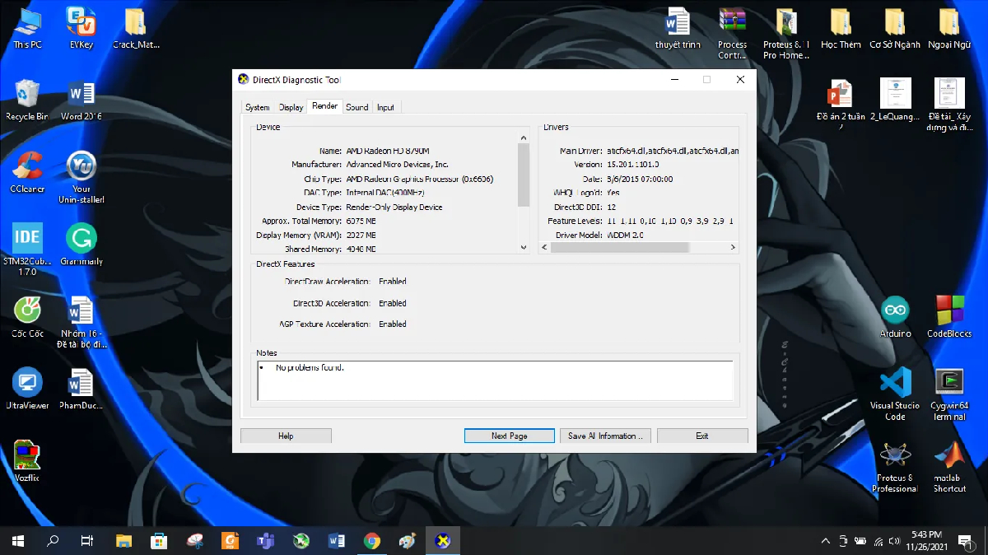Click the Device list scroll-up arrow
Screen dimensions: 988x555
(x=524, y=138)
